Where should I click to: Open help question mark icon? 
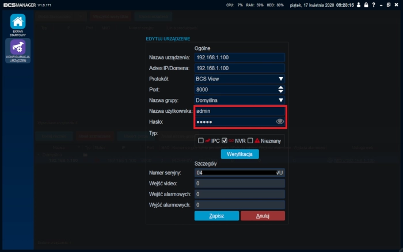click(374, 5)
